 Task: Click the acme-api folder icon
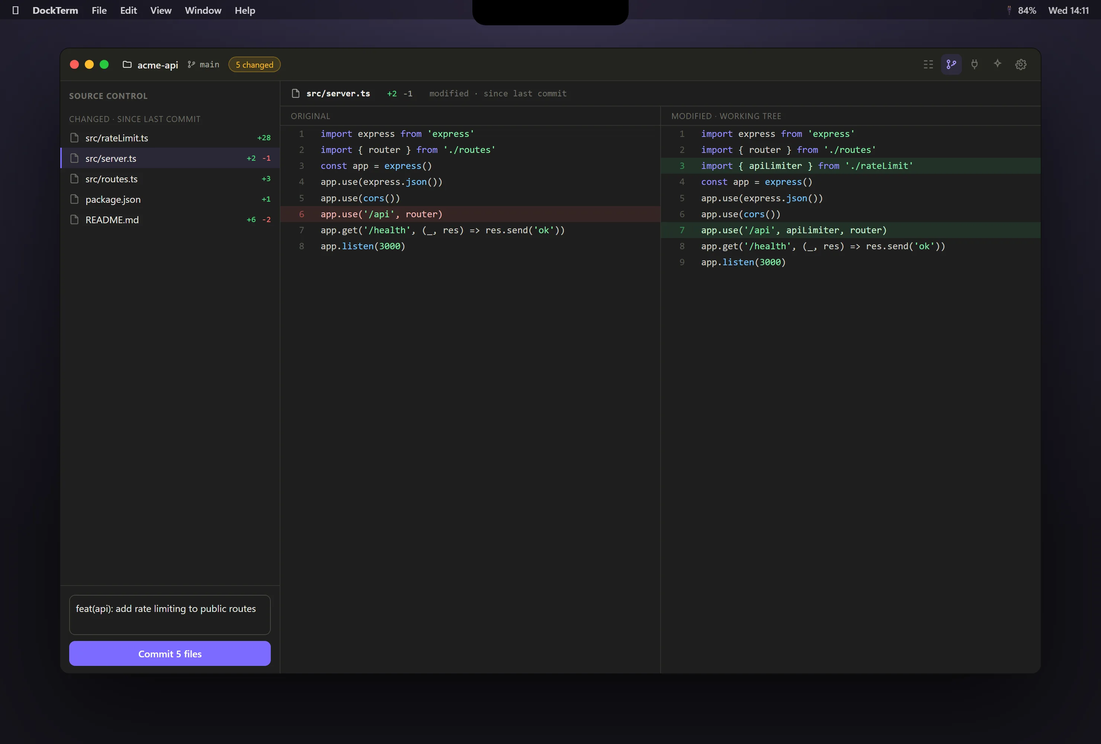pyautogui.click(x=127, y=64)
